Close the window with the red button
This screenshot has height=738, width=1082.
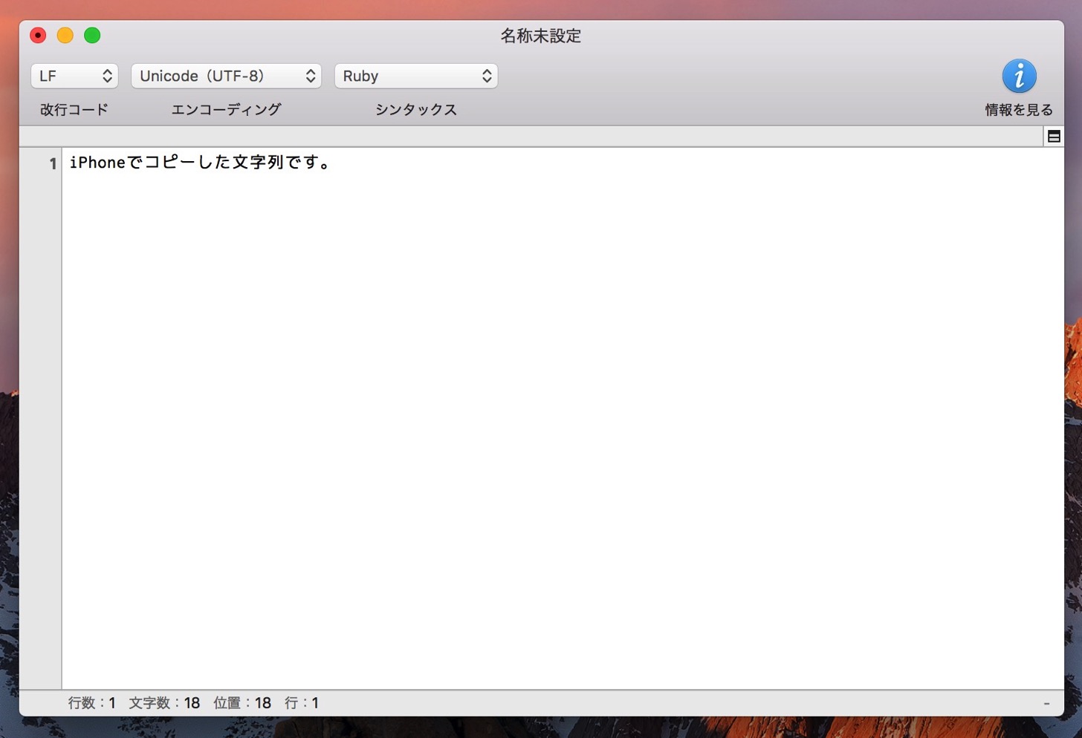coord(38,36)
